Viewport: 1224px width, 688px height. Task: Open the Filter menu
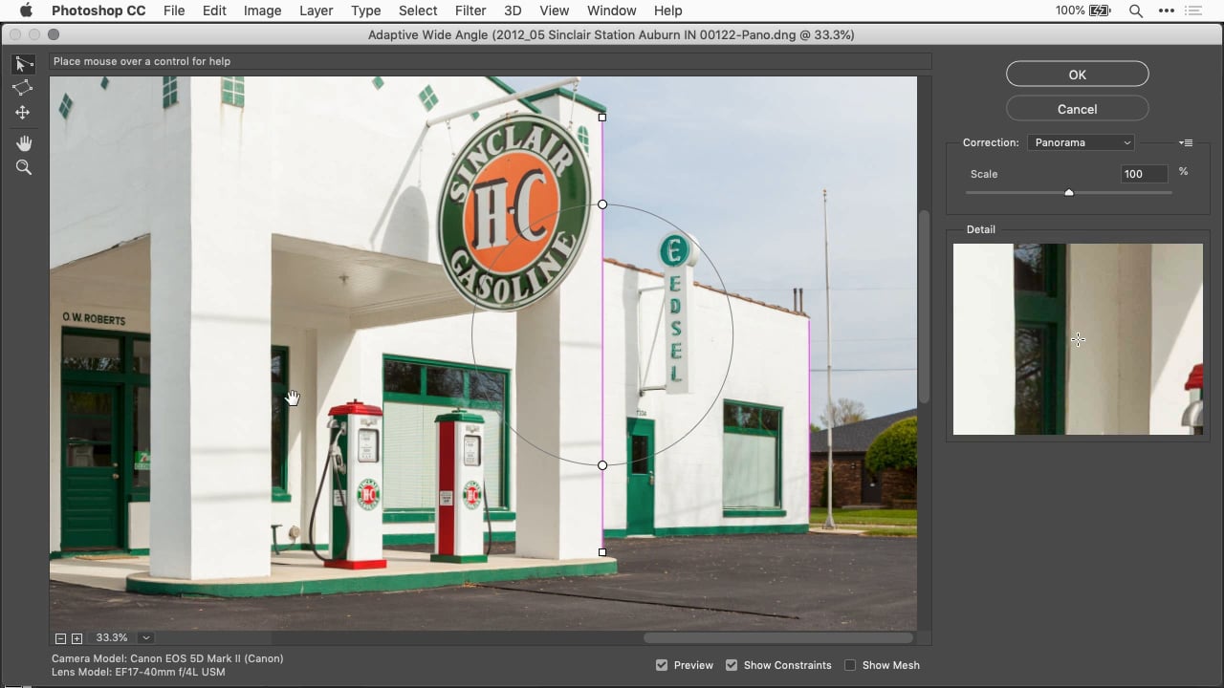pyautogui.click(x=470, y=11)
